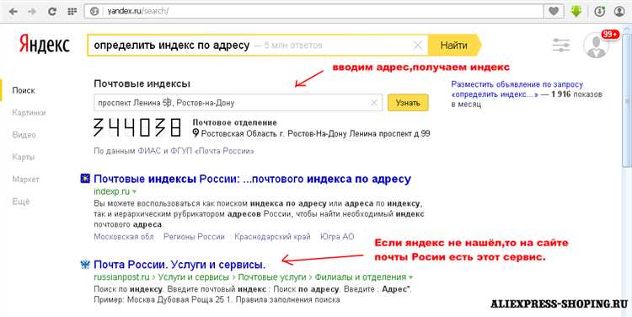The width and height of the screenshot is (632, 317).
Task: Click the Почта России favicon icon
Action: pyautogui.click(x=85, y=265)
